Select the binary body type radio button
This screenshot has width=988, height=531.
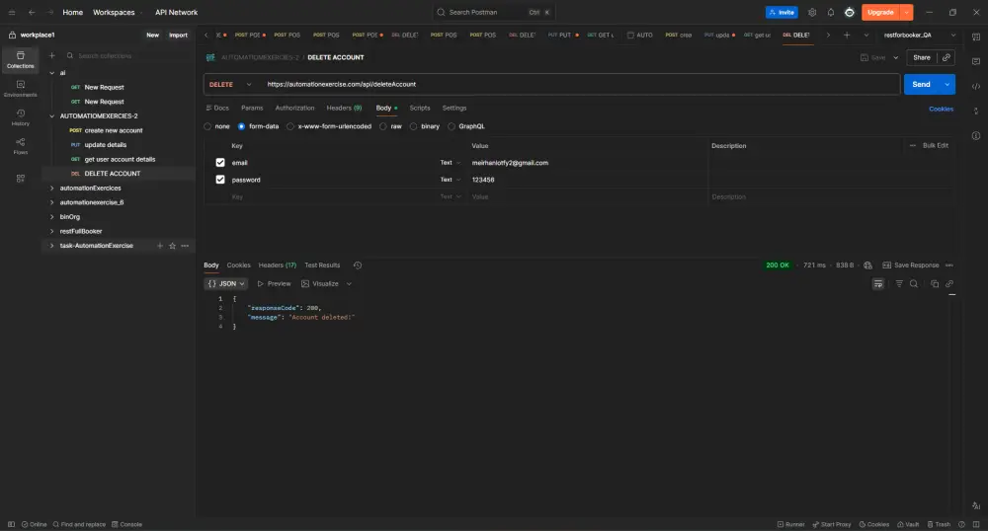tap(413, 126)
